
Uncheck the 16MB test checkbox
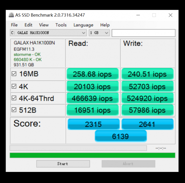pyautogui.click(x=14, y=74)
